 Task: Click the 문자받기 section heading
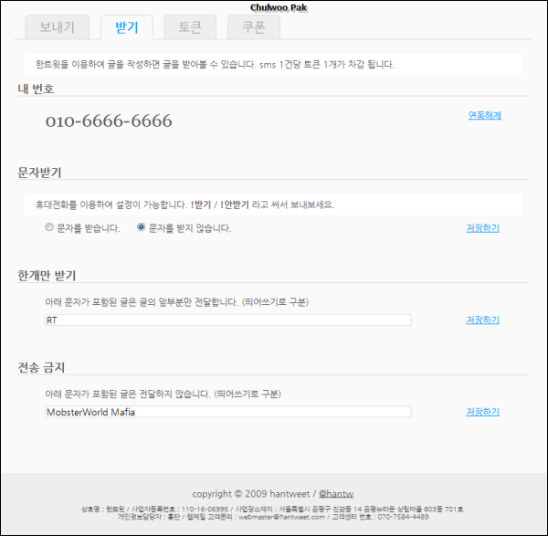39,173
